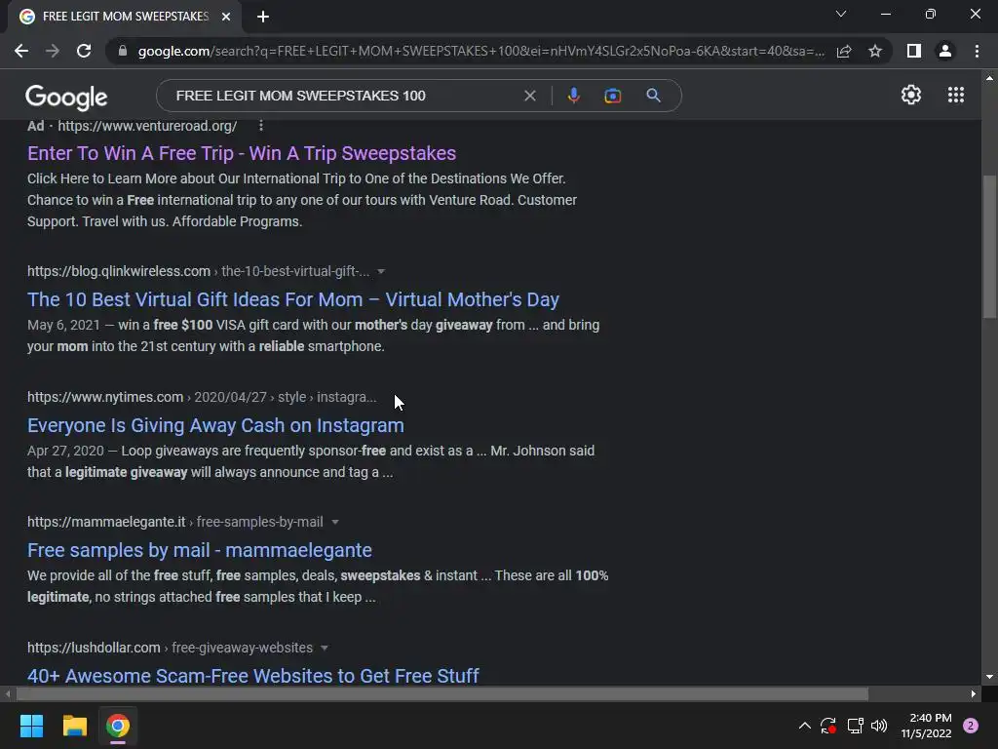
Task: Open the clock showing 2:40 PM
Action: [x=927, y=726]
